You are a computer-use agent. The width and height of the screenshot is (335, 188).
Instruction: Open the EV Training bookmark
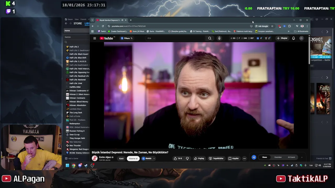(200, 31)
